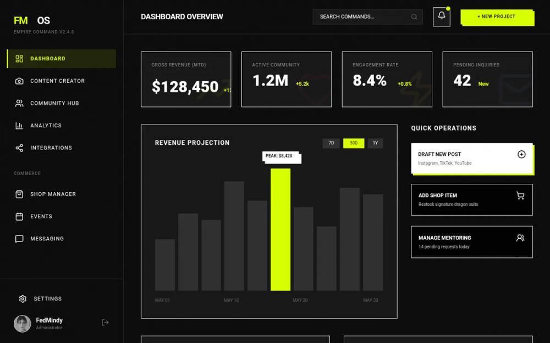Click the plus icon on Draft New Post
550x343 pixels.
pyautogui.click(x=520, y=155)
